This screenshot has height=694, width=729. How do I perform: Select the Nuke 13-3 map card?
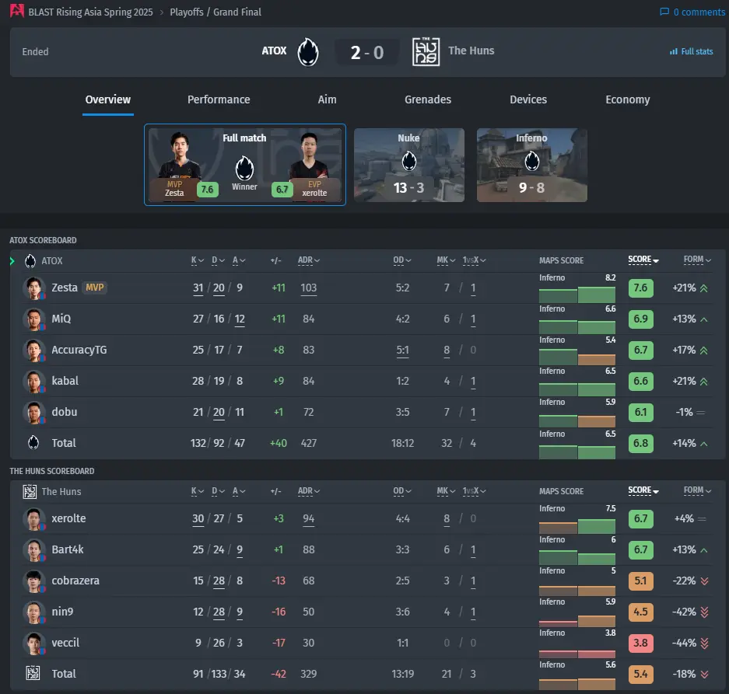409,165
